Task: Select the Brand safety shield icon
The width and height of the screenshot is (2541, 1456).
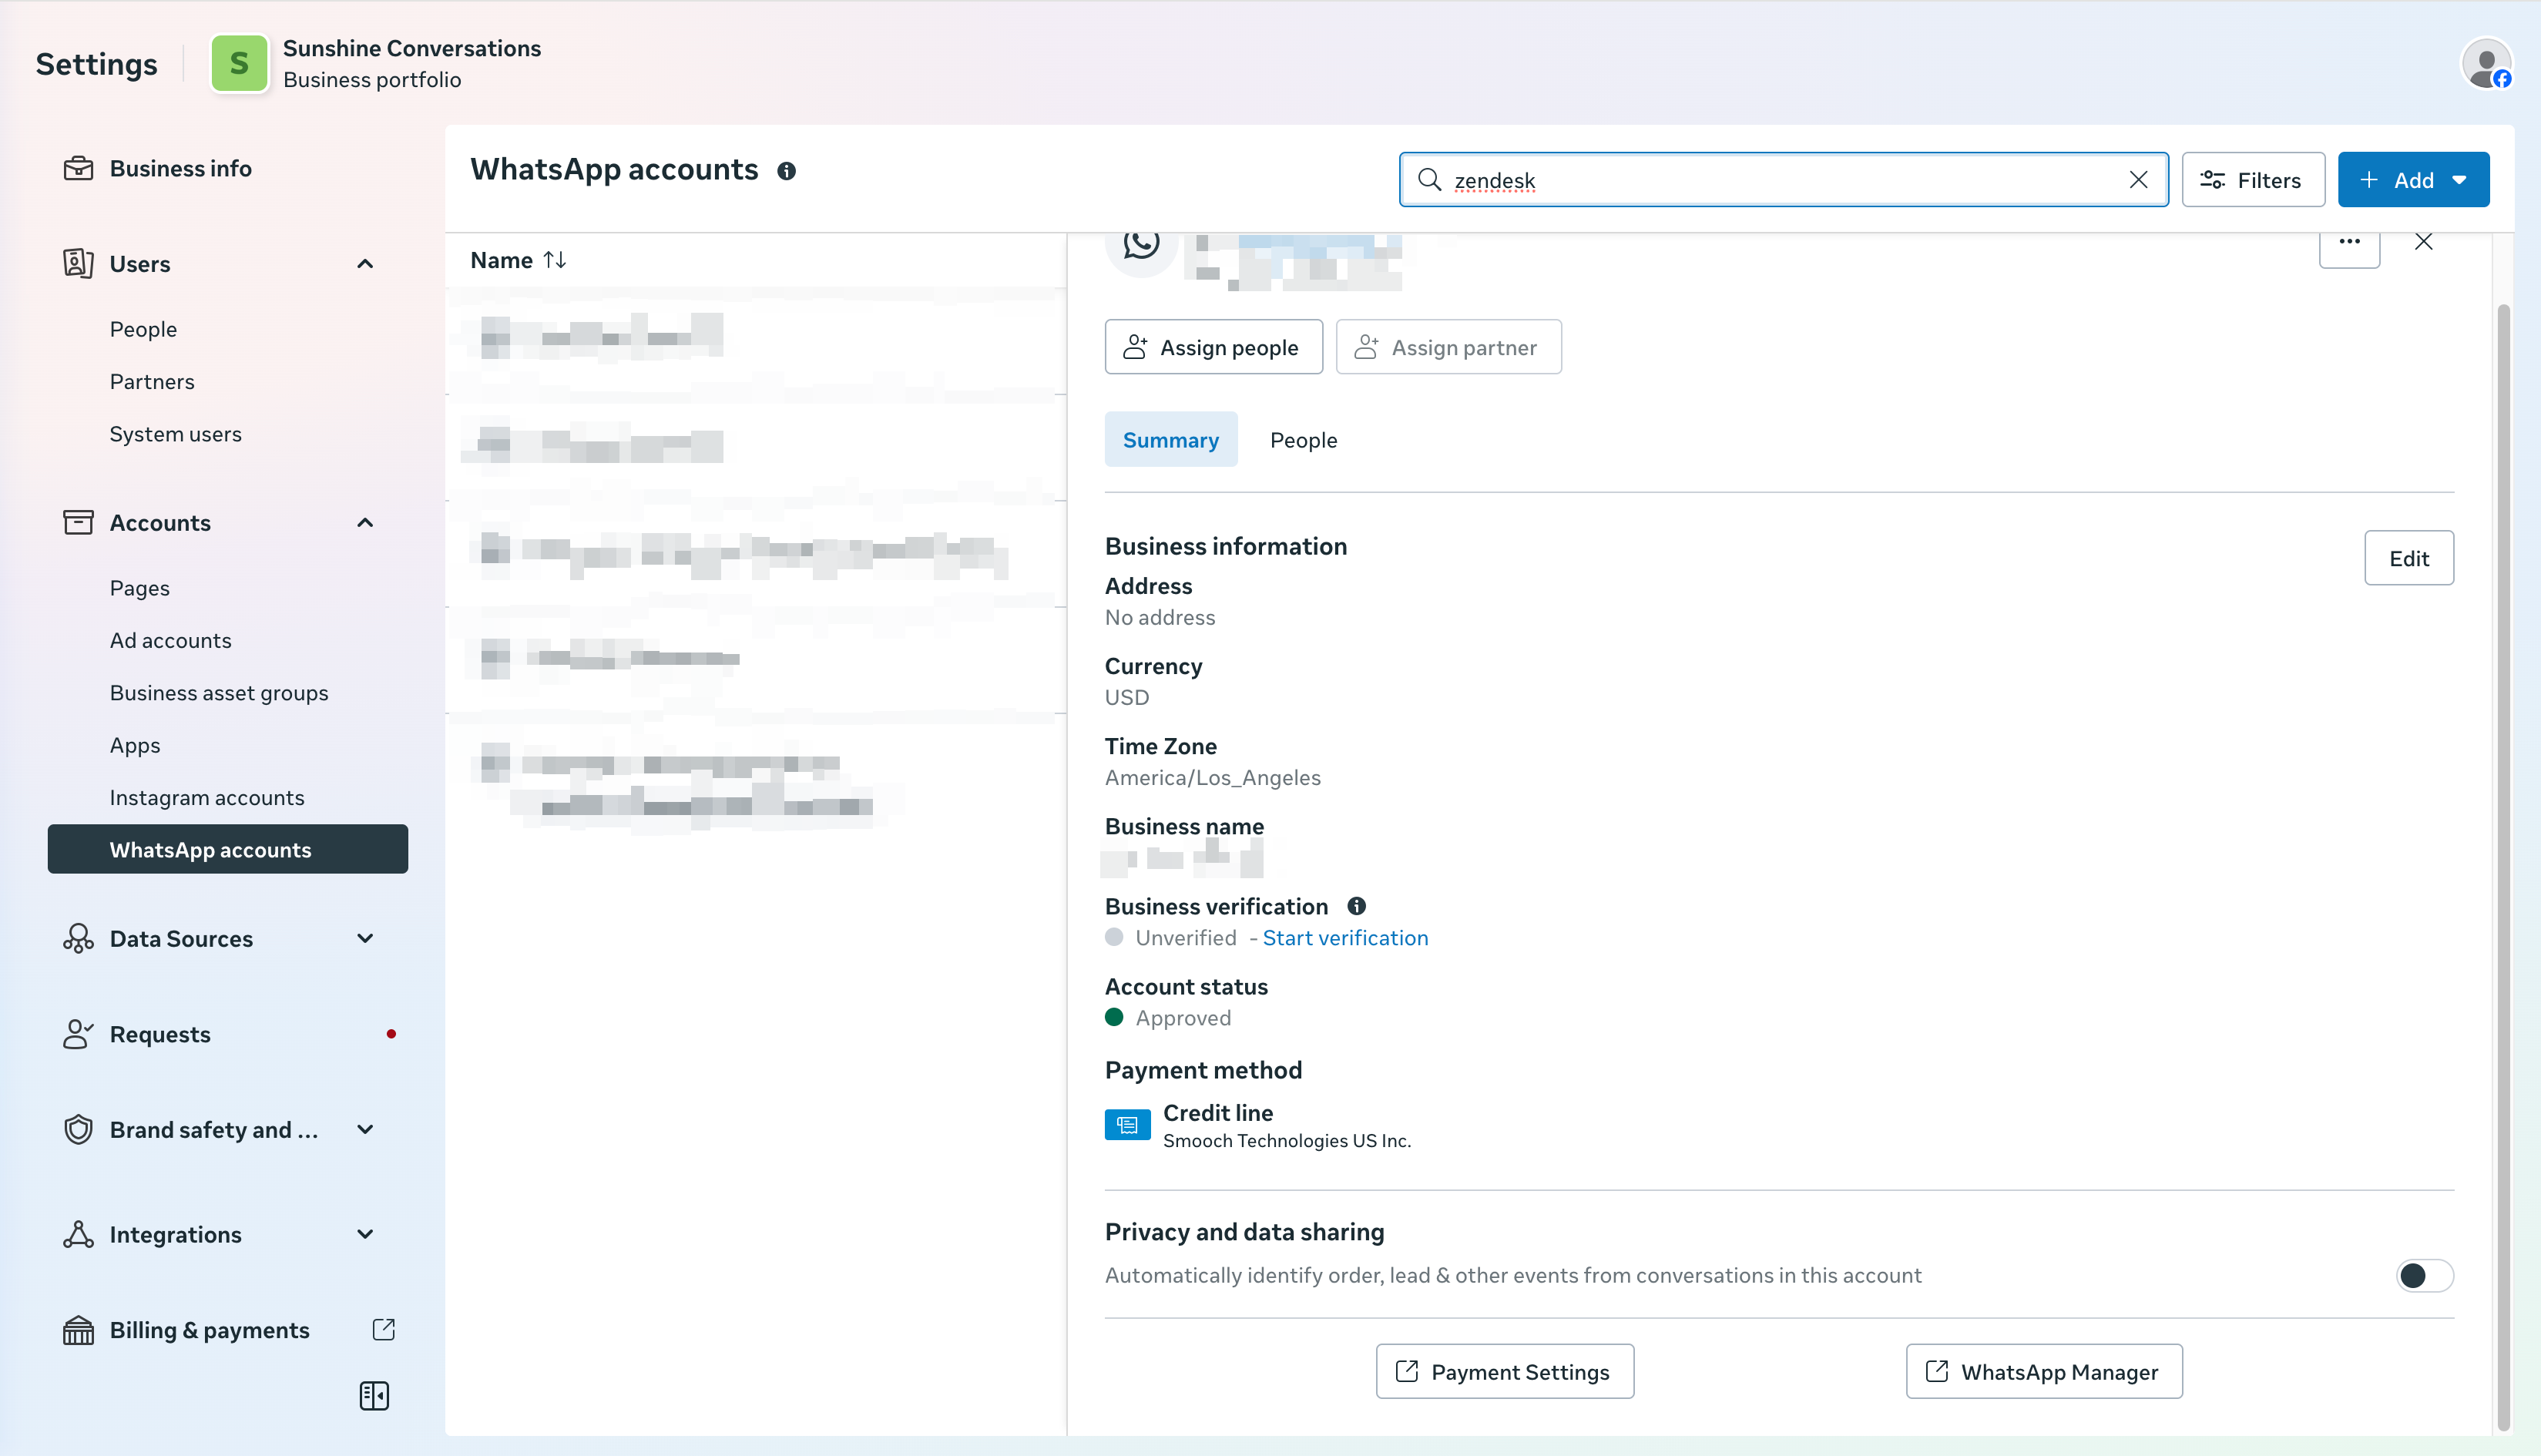Action: 79,1129
